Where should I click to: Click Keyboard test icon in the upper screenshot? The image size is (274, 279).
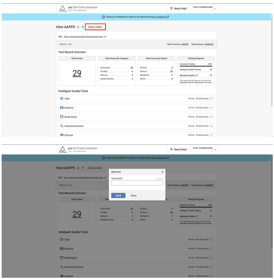[x=62, y=108]
